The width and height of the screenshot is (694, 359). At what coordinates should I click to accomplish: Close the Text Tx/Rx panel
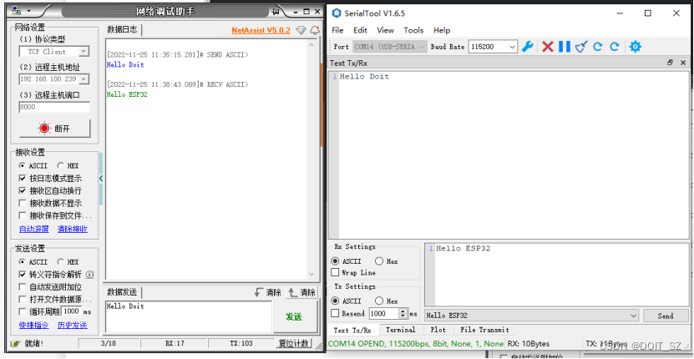tap(683, 63)
